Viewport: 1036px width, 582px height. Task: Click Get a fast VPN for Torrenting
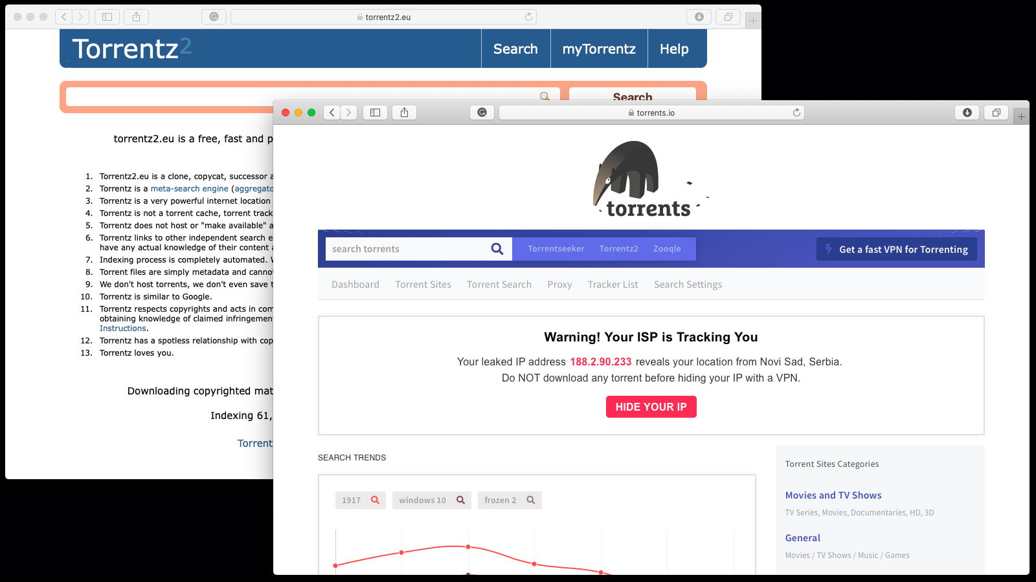(896, 249)
